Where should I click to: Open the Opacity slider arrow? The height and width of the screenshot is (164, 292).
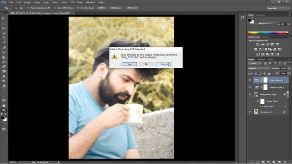click(x=289, y=68)
